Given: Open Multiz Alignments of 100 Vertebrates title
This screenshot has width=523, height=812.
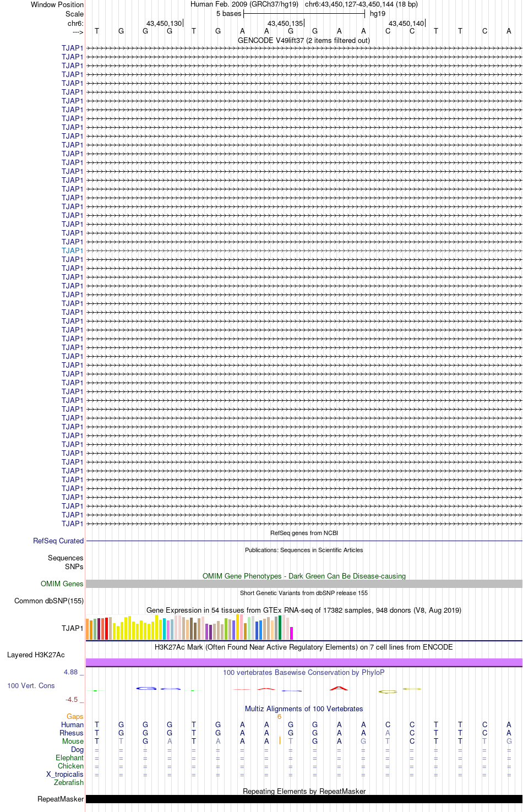Looking at the screenshot, I should [304, 709].
